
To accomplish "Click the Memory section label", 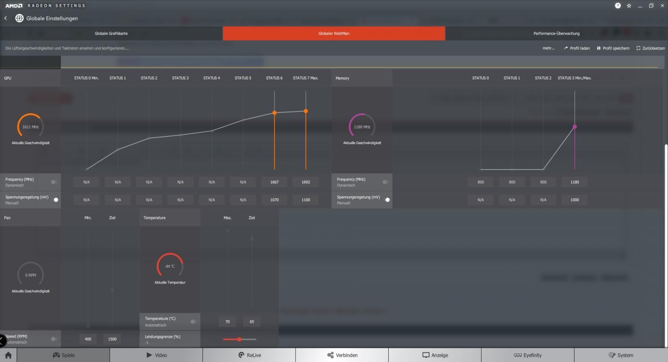I will pyautogui.click(x=342, y=78).
